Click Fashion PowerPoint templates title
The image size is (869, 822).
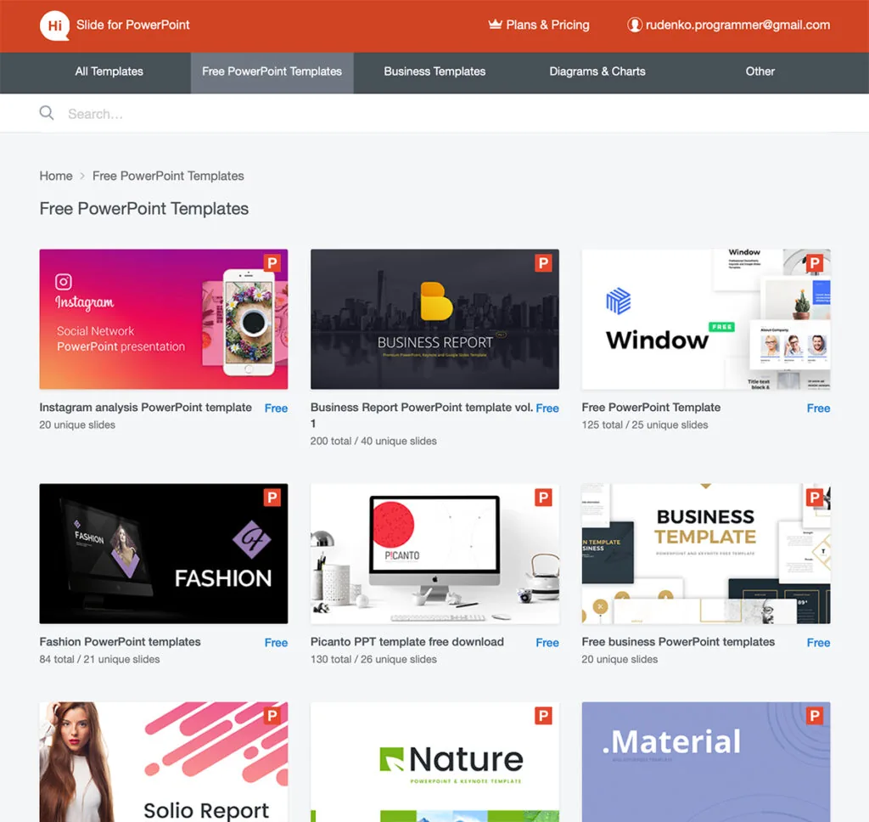pos(120,642)
